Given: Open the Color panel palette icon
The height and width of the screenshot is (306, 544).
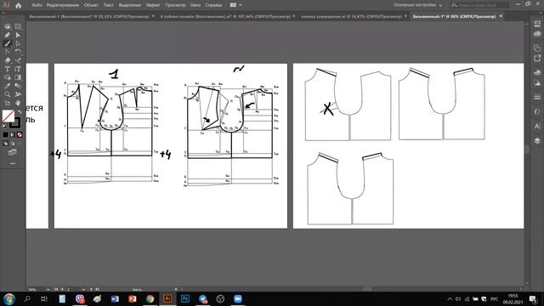Looking at the screenshot, I should pos(537,72).
